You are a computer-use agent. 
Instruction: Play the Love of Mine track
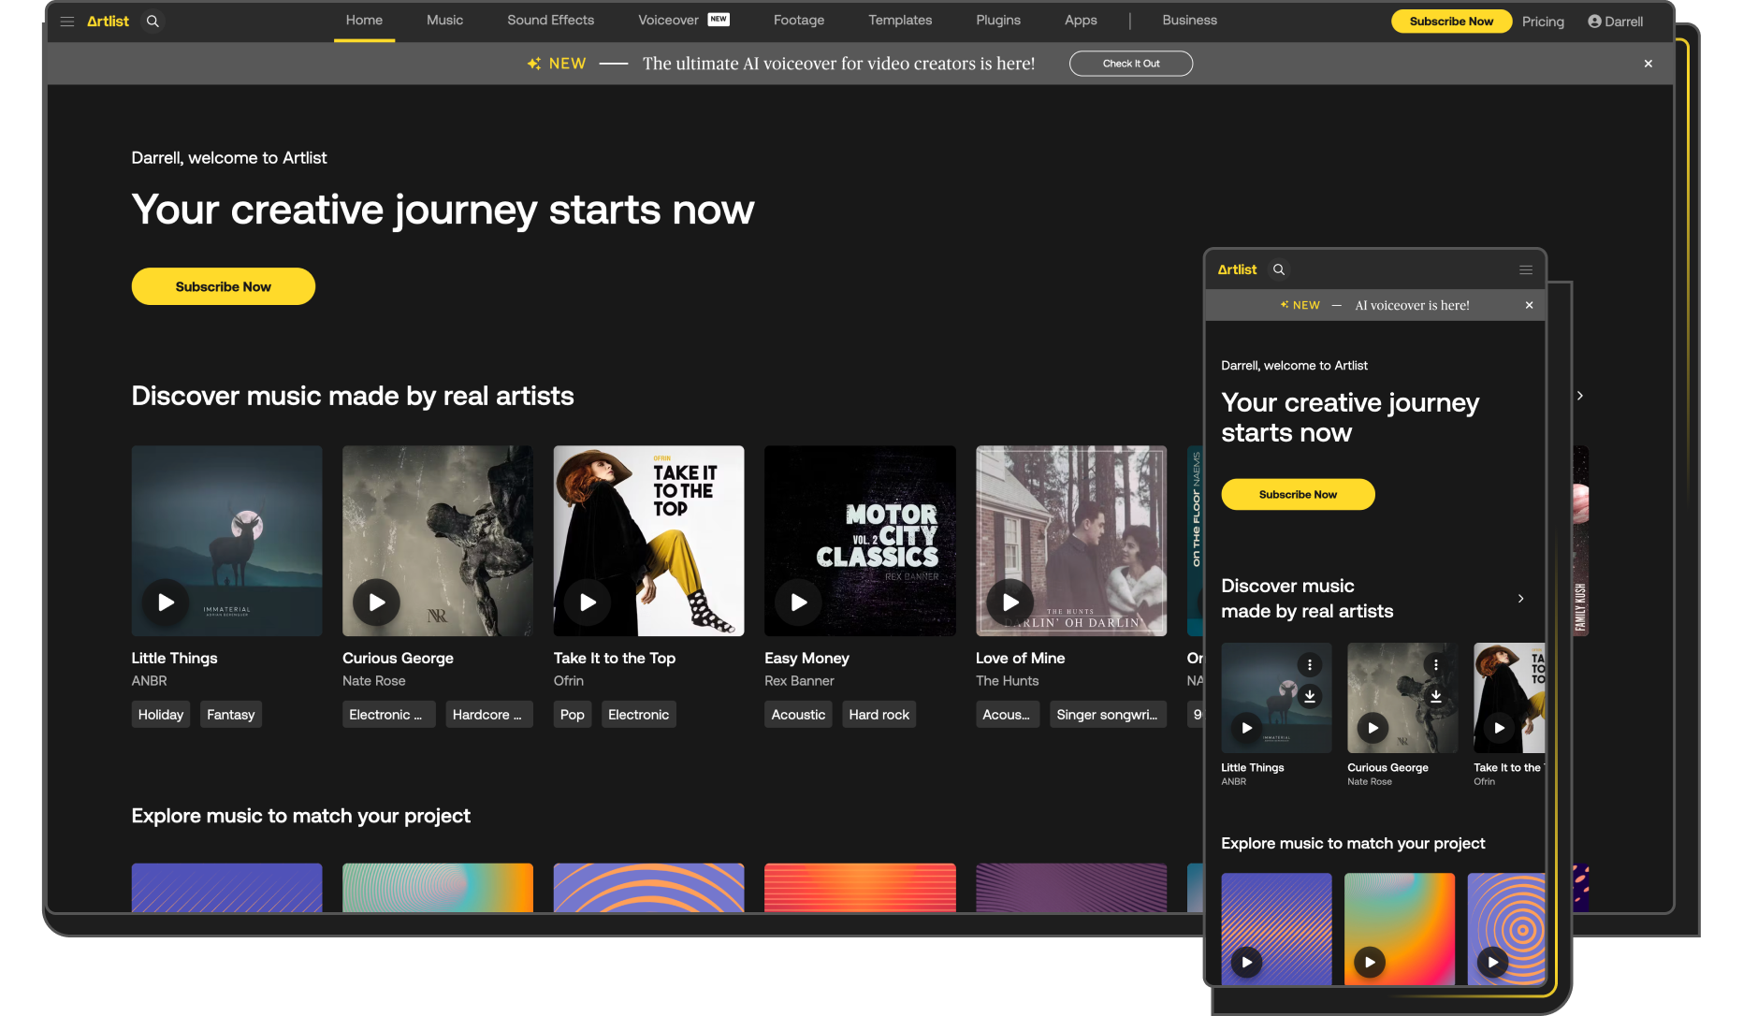[x=1010, y=602]
